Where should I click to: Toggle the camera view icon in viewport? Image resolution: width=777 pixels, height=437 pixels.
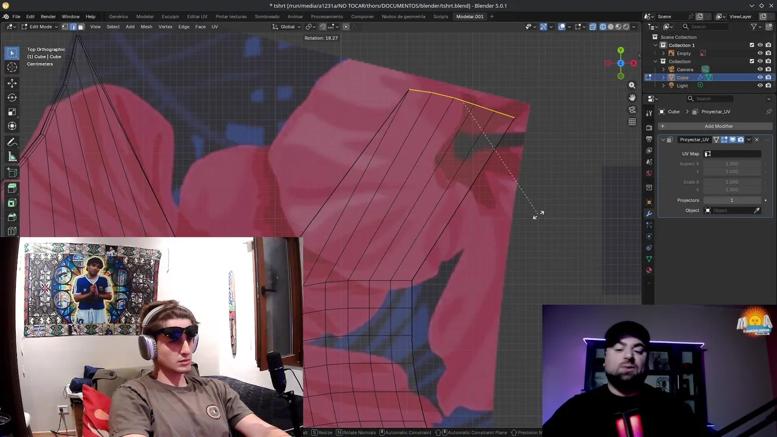point(632,110)
